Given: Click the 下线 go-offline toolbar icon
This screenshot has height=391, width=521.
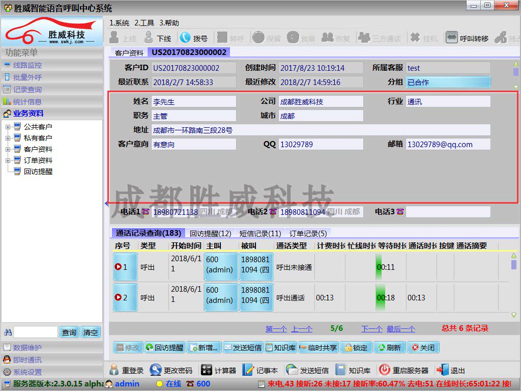Looking at the screenshot, I should click(149, 38).
